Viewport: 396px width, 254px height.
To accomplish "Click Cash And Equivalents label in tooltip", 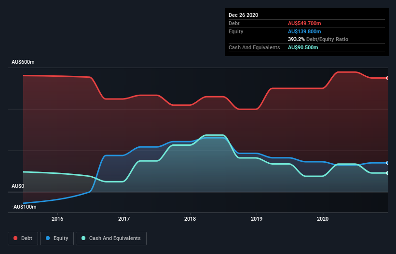I will point(254,47).
